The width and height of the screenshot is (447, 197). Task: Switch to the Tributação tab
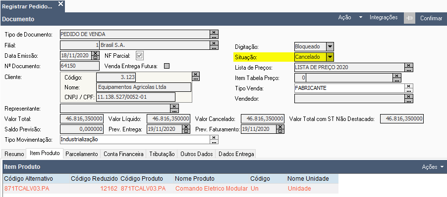pos(162,154)
